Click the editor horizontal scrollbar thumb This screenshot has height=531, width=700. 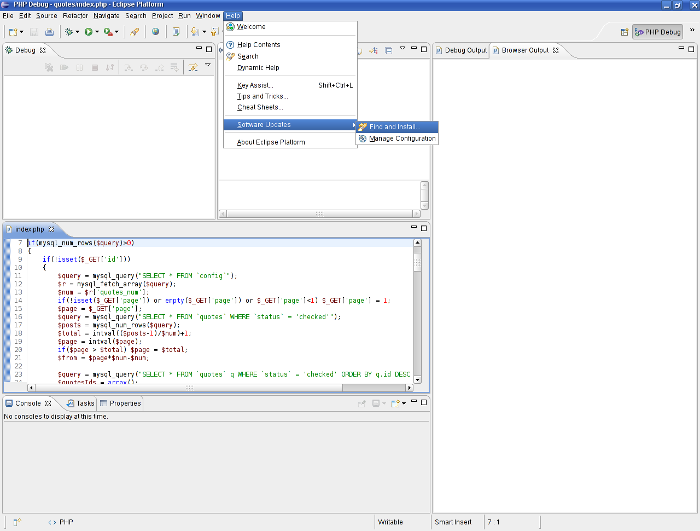pyautogui.click(x=189, y=388)
